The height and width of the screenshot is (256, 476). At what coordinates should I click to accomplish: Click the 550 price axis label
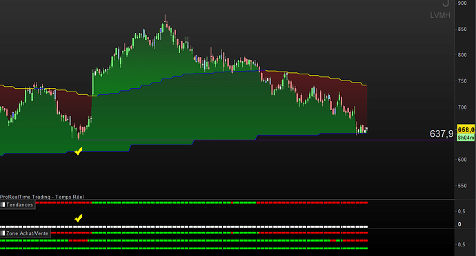[x=462, y=185]
